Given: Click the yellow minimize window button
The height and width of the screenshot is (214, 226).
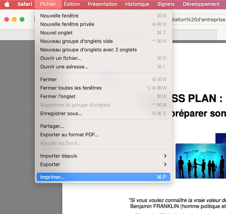Looking at the screenshot, I should tap(14, 19).
